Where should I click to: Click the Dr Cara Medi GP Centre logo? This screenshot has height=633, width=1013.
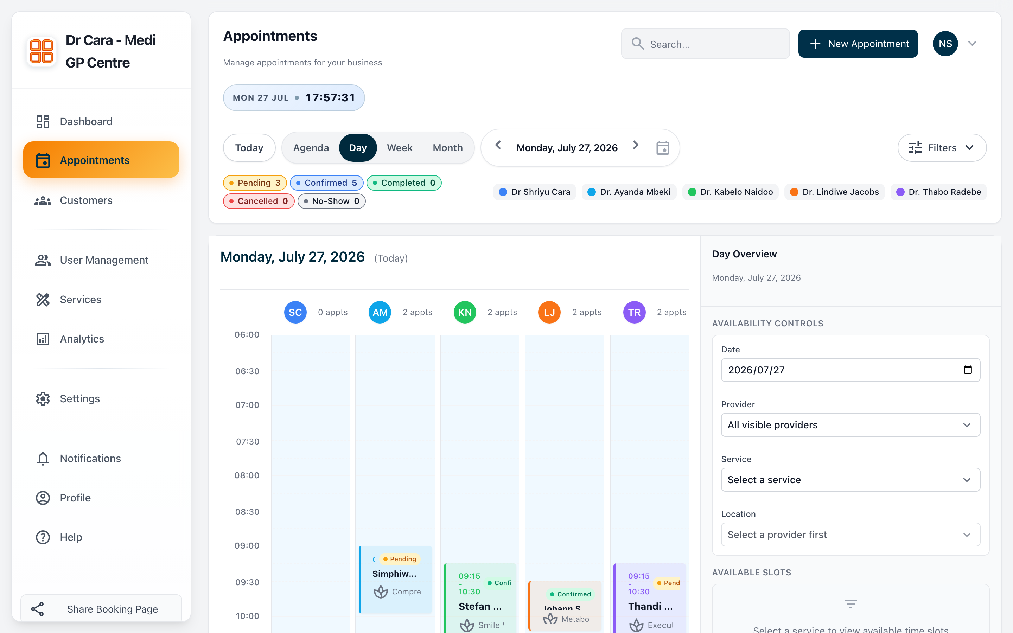[x=42, y=51]
